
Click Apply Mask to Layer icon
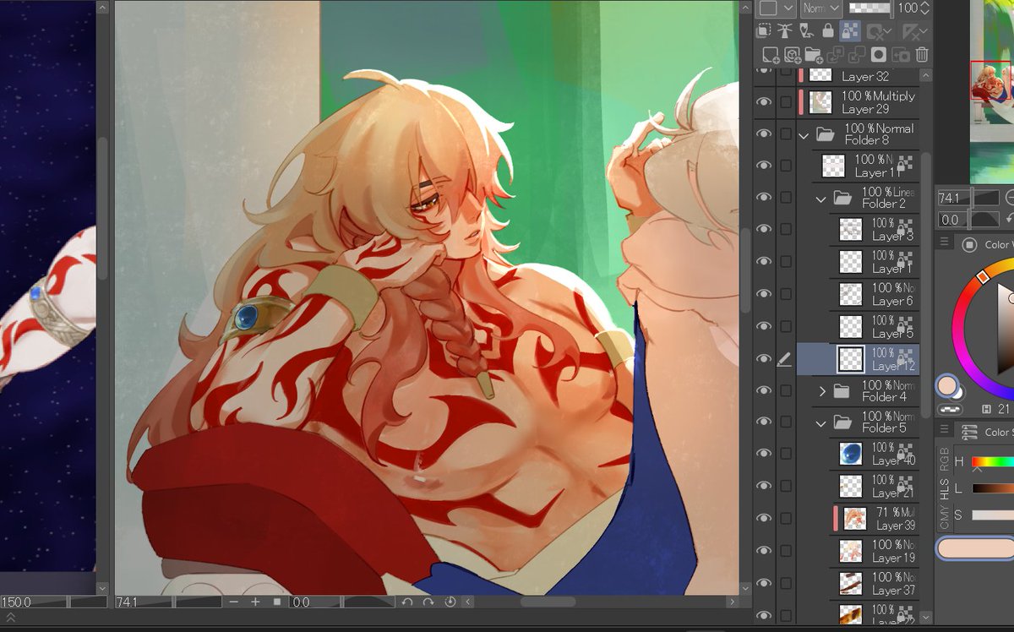coord(901,55)
